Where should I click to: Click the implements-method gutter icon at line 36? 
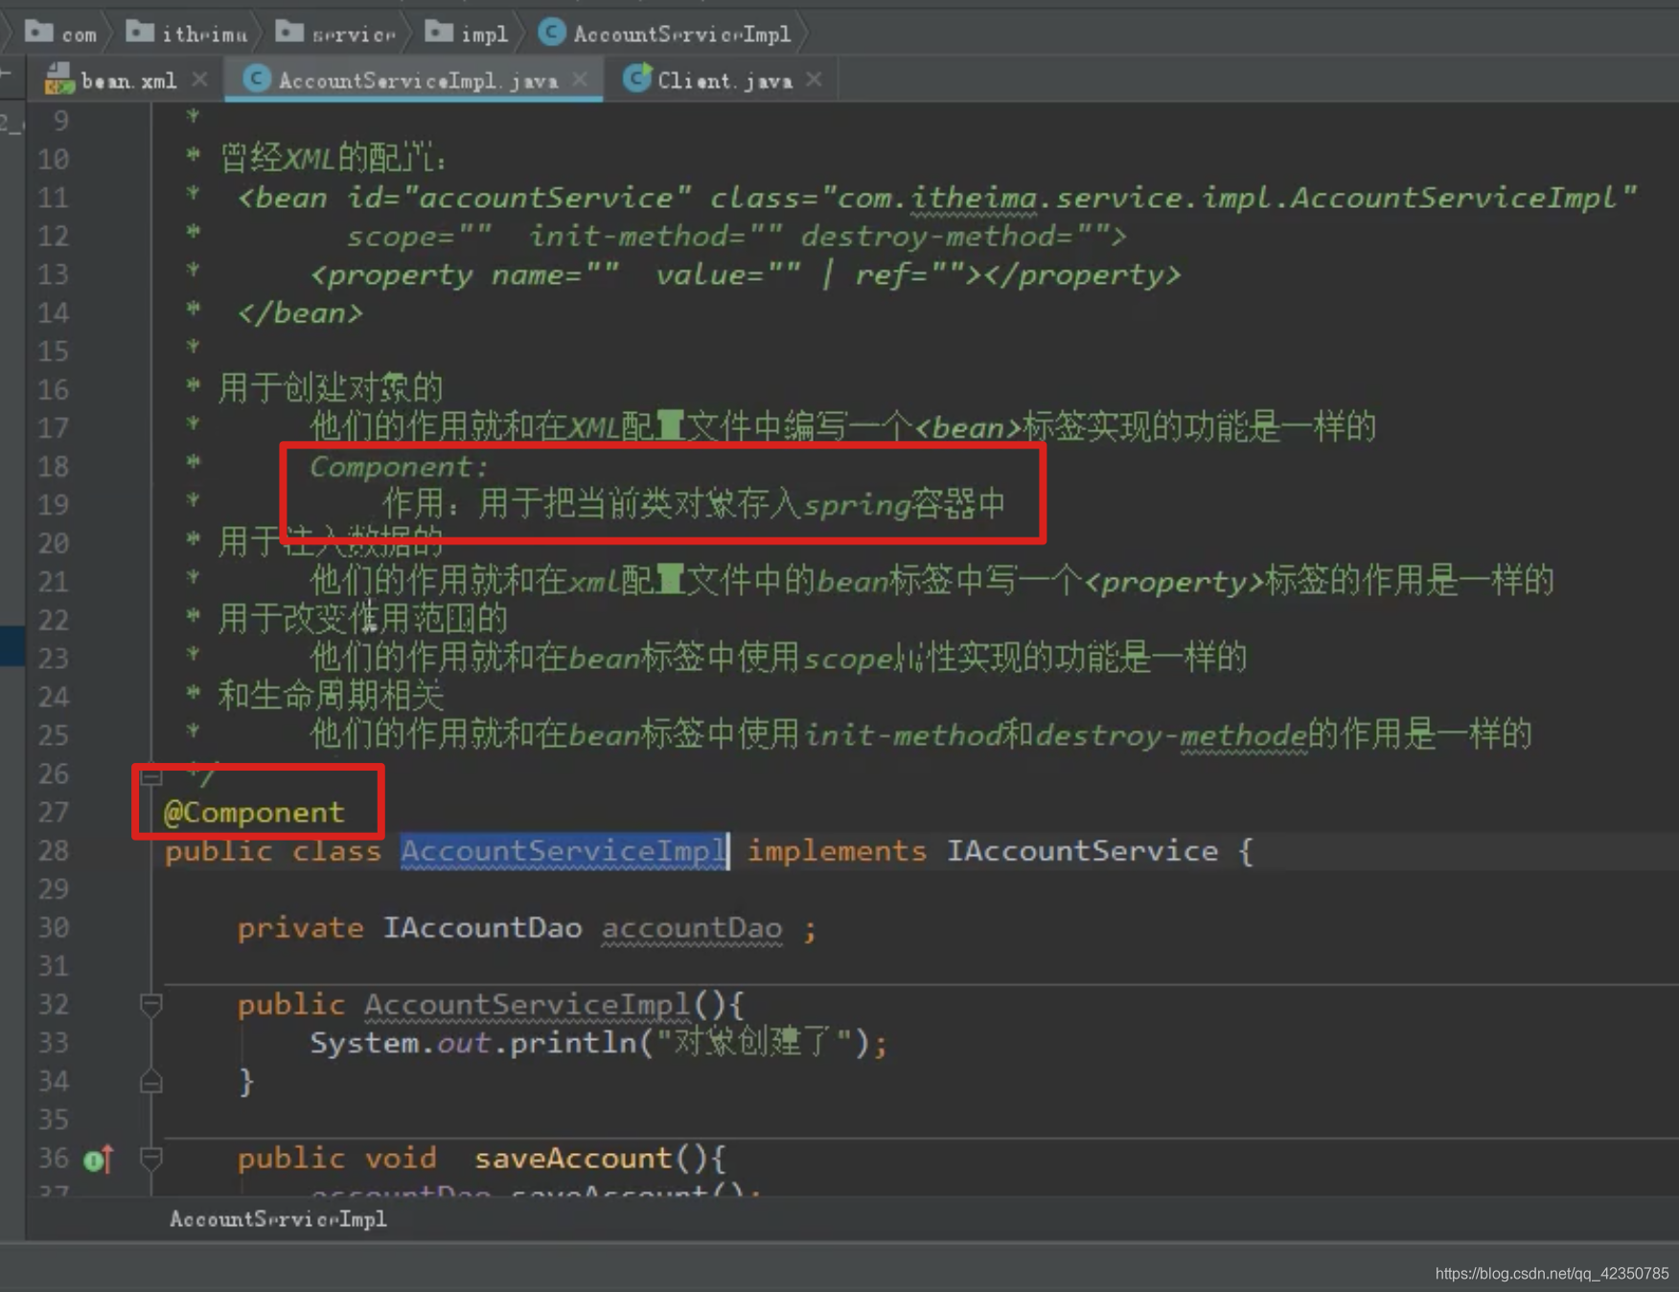[99, 1160]
